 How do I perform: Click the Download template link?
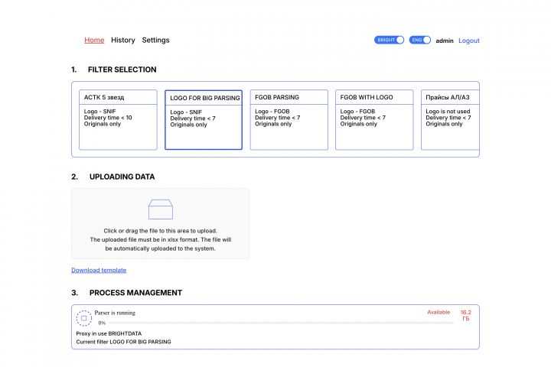pos(99,270)
